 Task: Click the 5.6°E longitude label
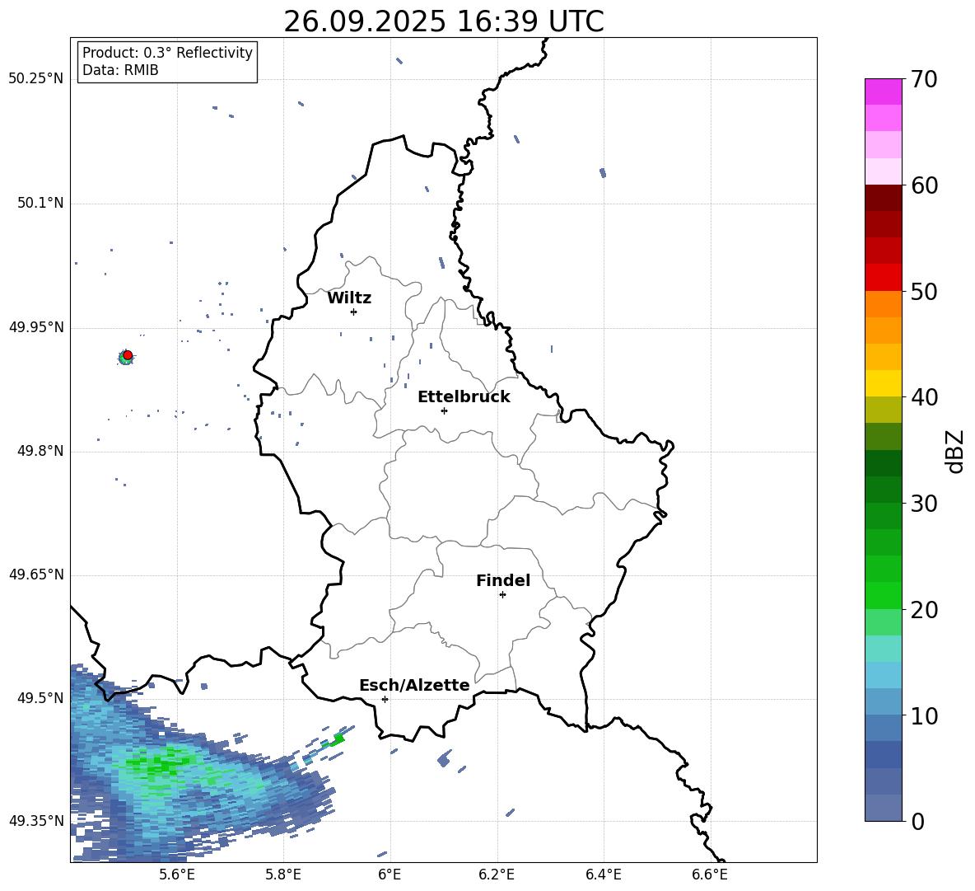click(x=177, y=875)
